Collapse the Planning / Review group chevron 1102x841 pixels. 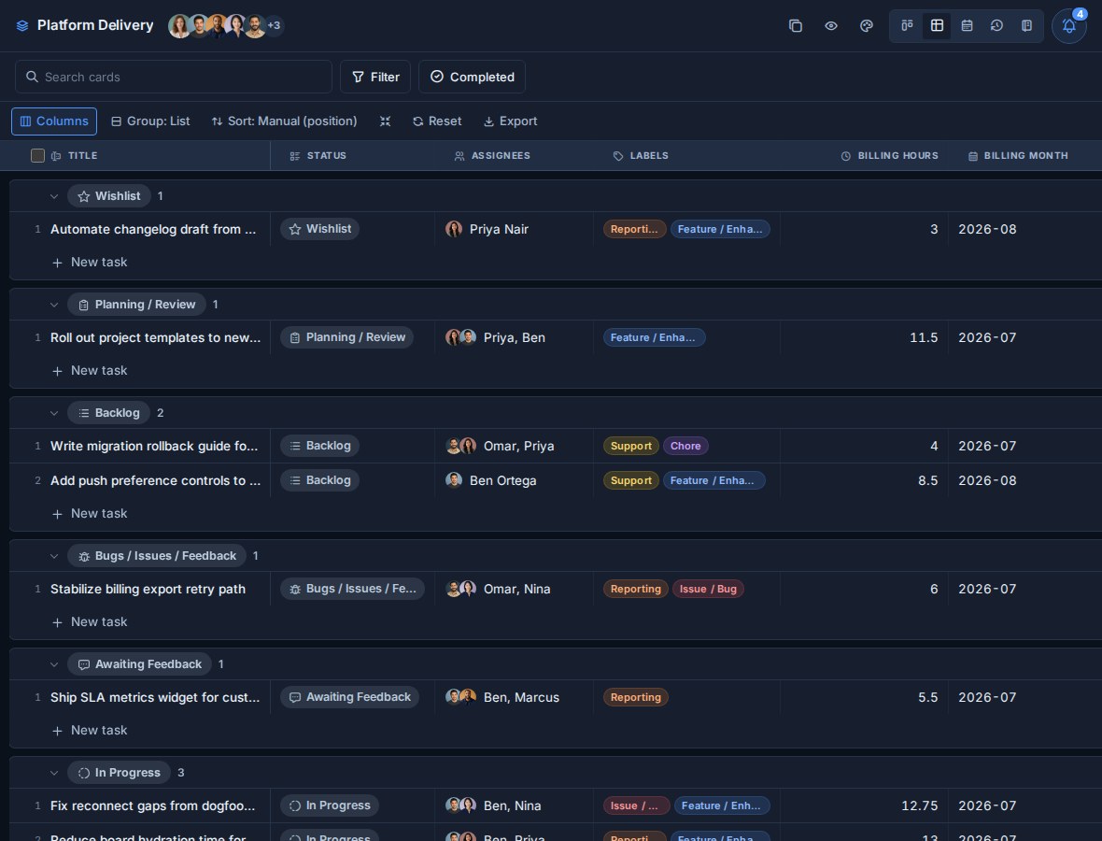point(54,305)
